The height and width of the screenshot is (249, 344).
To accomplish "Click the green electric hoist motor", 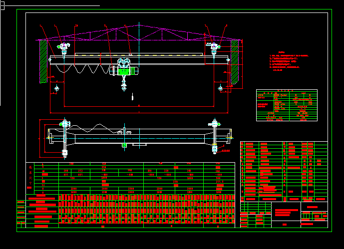I will click(123, 71).
